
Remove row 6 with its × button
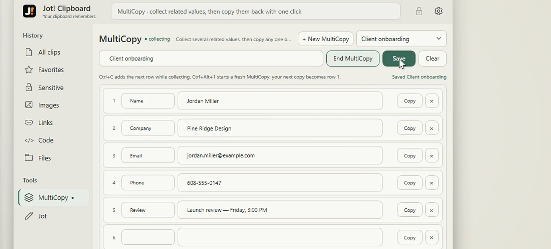click(x=431, y=237)
